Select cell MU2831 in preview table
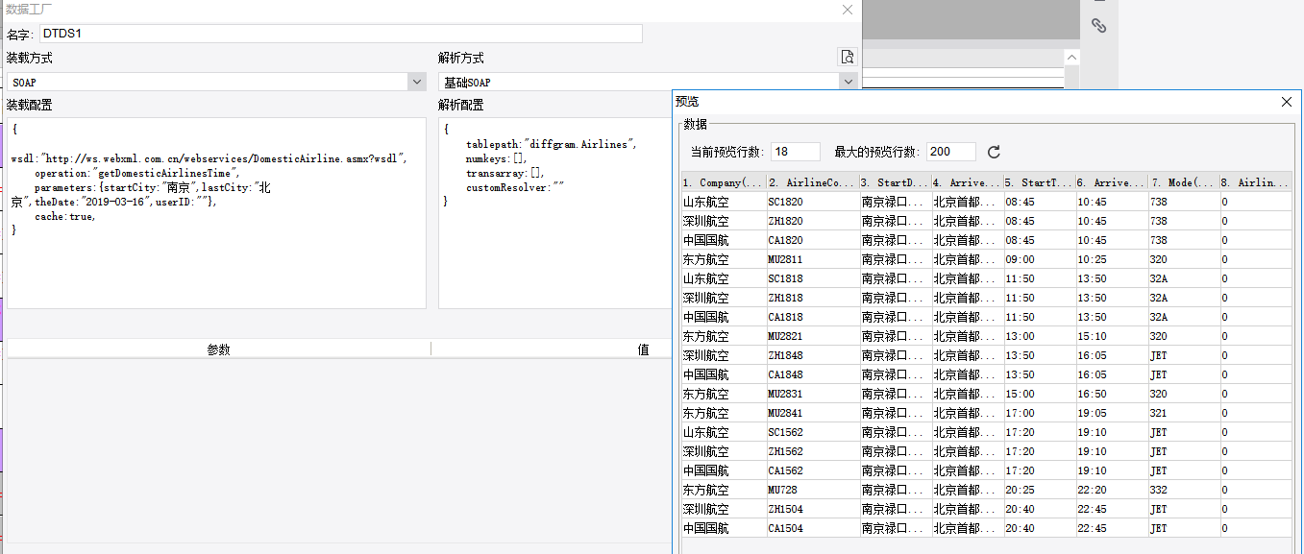This screenshot has height=554, width=1304. coord(813,394)
